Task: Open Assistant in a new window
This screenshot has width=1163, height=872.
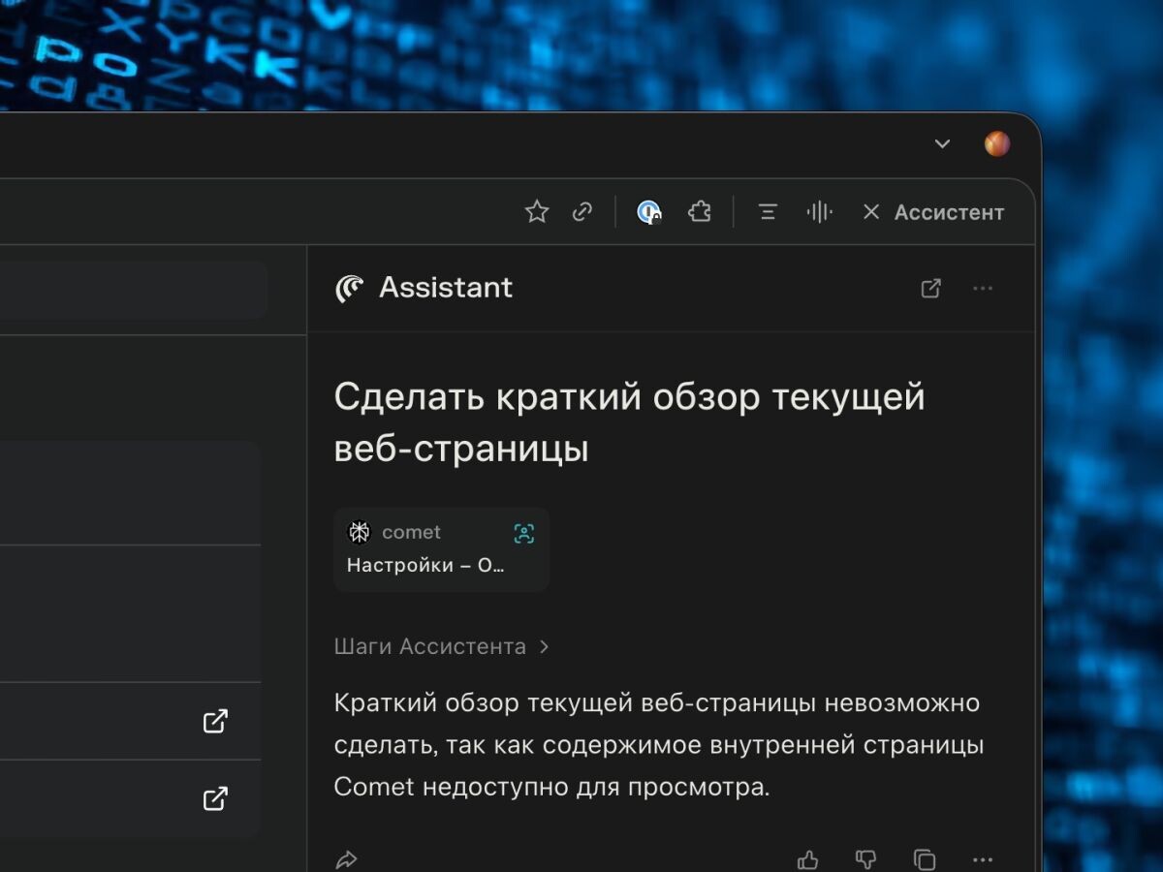Action: (x=931, y=288)
